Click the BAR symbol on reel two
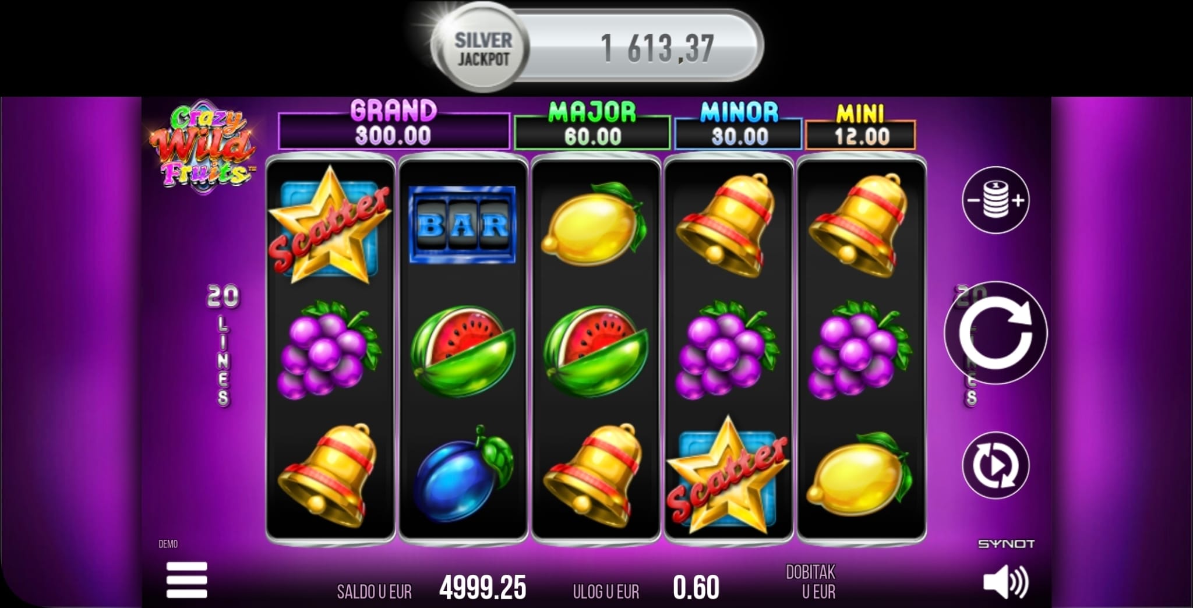 click(x=462, y=224)
